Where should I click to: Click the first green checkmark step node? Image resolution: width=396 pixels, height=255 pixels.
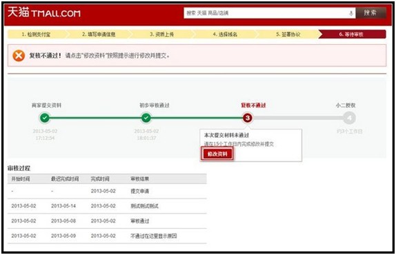45,118
